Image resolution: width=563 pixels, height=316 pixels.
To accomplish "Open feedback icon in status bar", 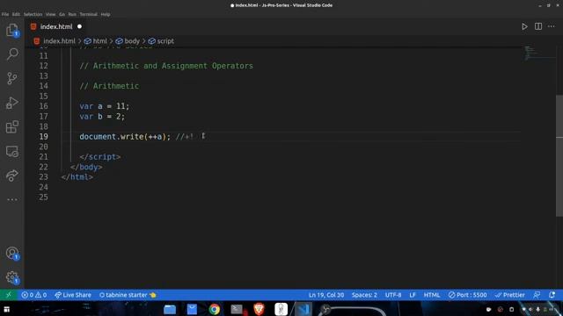I will click(537, 295).
